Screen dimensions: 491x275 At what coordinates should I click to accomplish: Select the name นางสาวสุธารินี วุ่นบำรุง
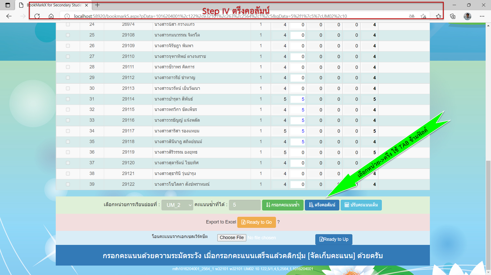(x=175, y=174)
